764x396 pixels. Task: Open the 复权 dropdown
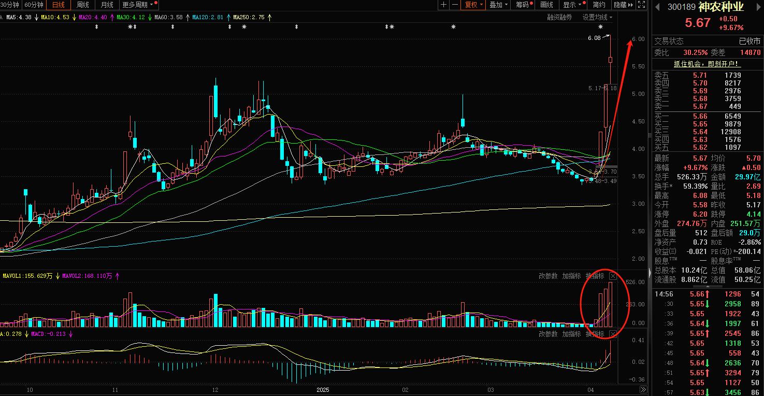click(473, 5)
